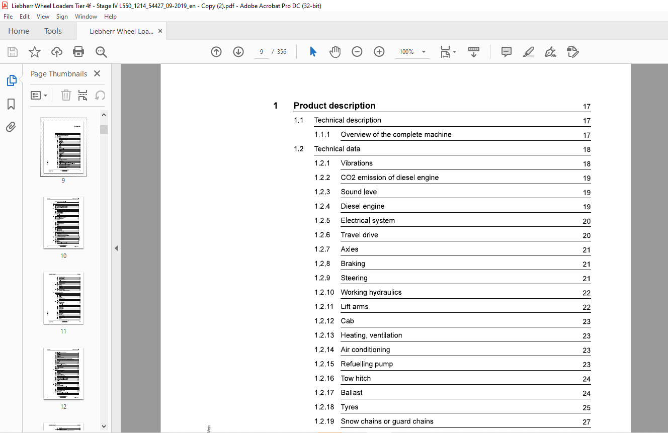Open the Technical data entry

pos(337,149)
